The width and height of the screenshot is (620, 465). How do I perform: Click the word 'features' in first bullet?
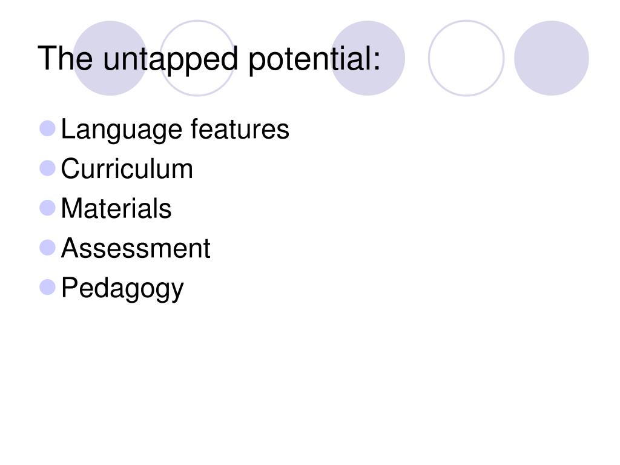point(240,128)
